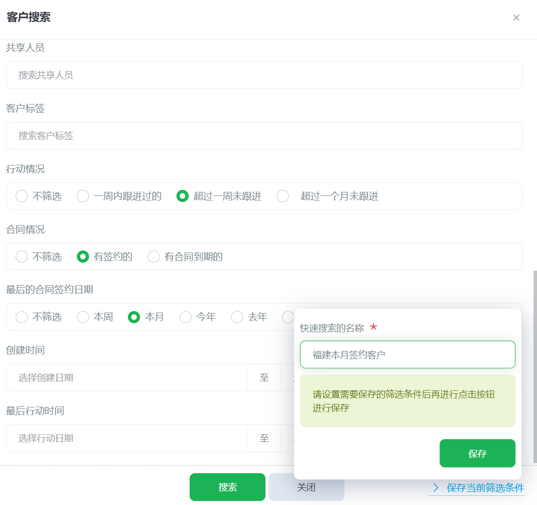Image resolution: width=537 pixels, height=505 pixels.
Task: Select 有合同到期的 under 合同情况
Action: [x=154, y=257]
